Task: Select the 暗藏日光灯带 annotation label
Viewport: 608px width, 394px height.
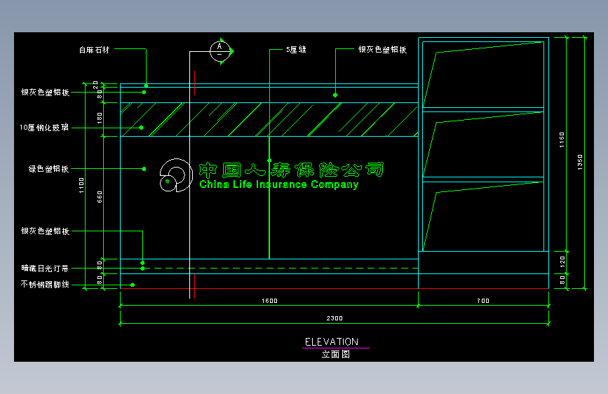Action: 45,269
